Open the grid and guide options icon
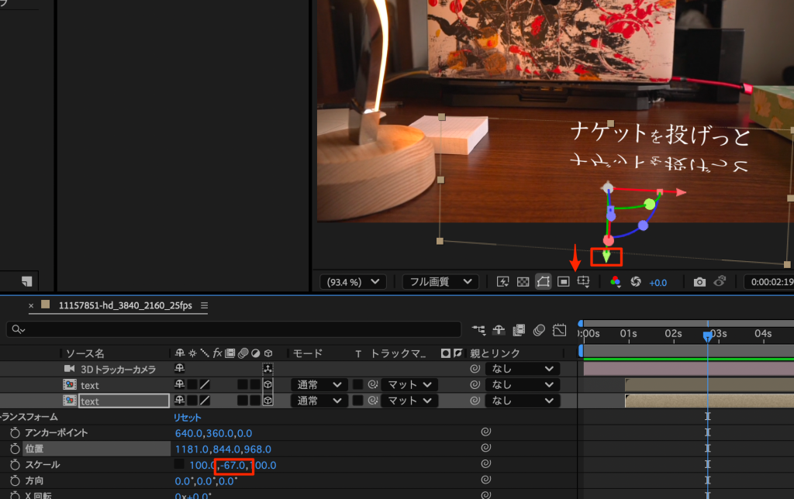Screen dimensions: 794x499 point(584,282)
